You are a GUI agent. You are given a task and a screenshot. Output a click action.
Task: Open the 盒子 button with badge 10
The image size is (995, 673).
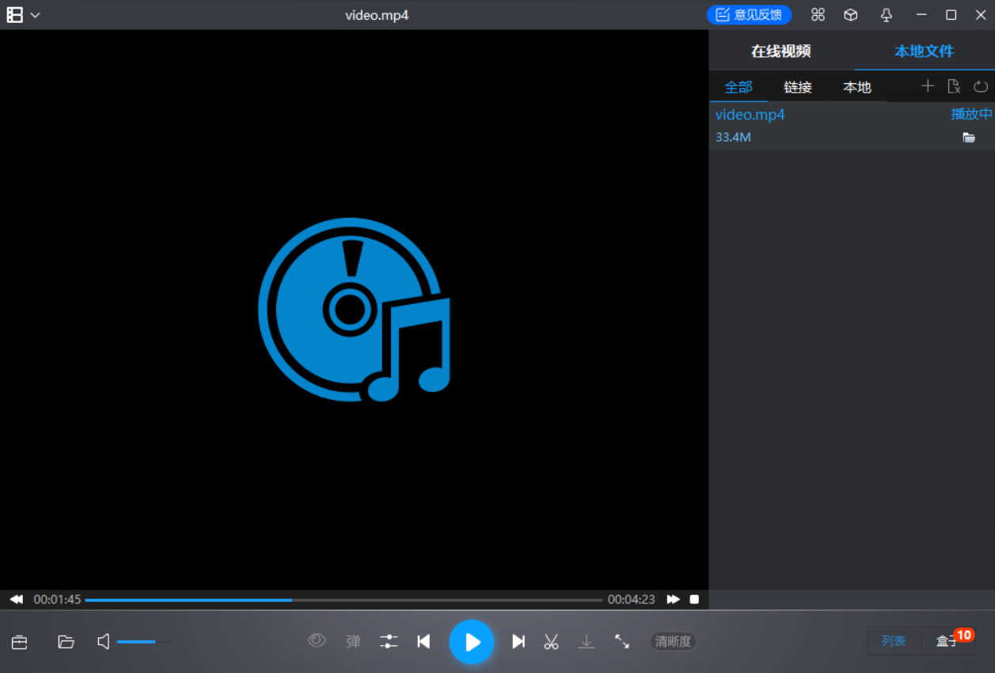pyautogui.click(x=947, y=641)
